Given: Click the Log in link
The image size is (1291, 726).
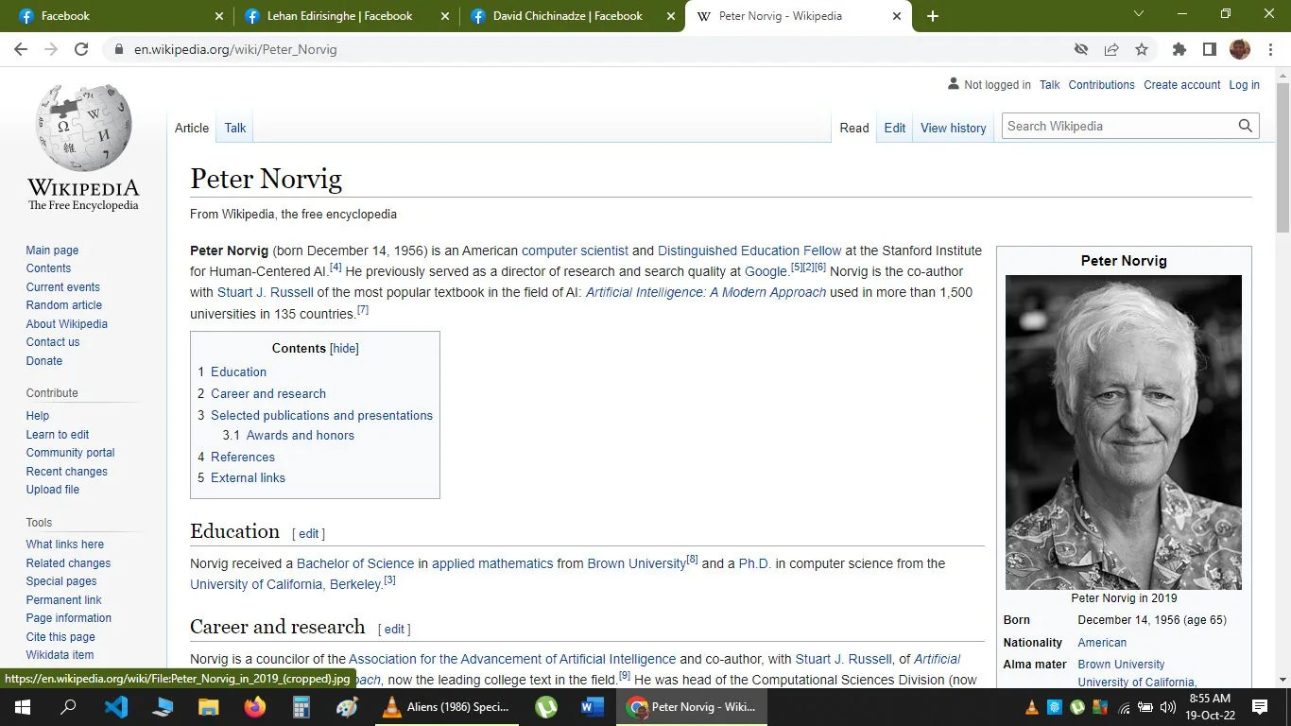Looking at the screenshot, I should pos(1244,85).
